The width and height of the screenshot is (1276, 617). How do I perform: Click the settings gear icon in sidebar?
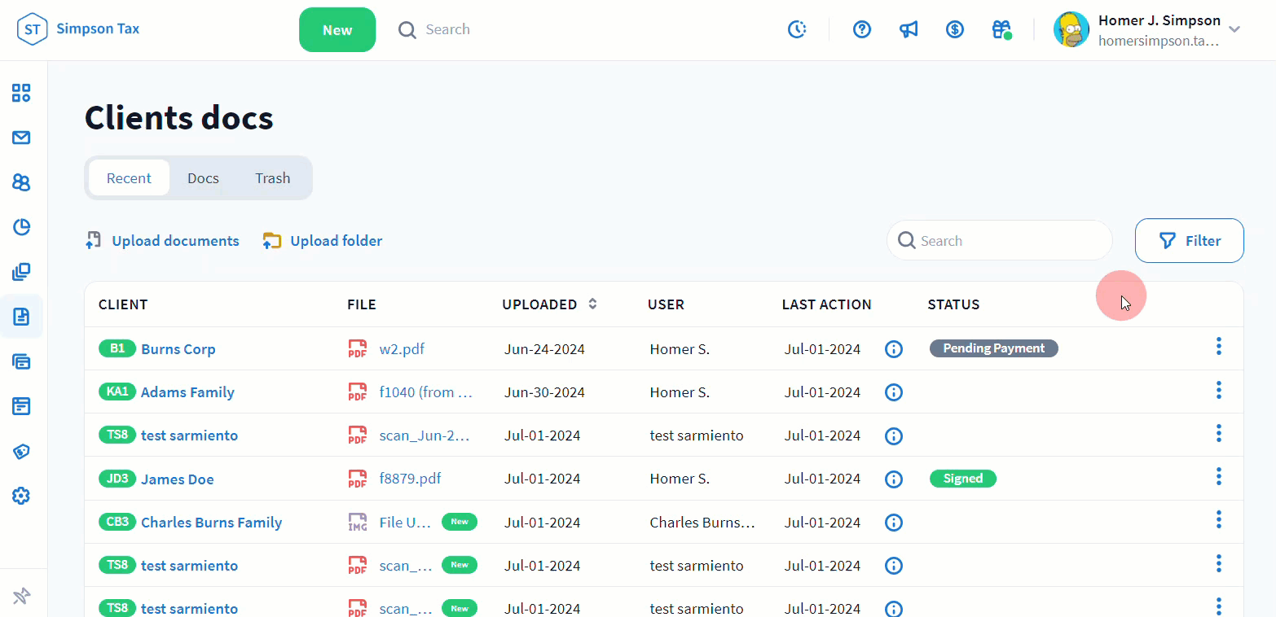click(x=21, y=496)
